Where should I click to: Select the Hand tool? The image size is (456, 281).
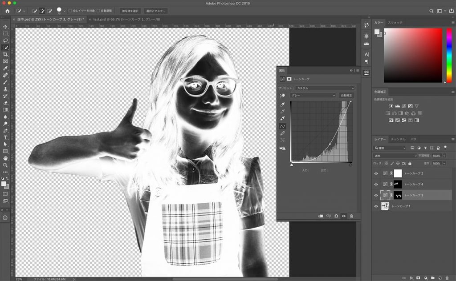[x=5, y=158]
